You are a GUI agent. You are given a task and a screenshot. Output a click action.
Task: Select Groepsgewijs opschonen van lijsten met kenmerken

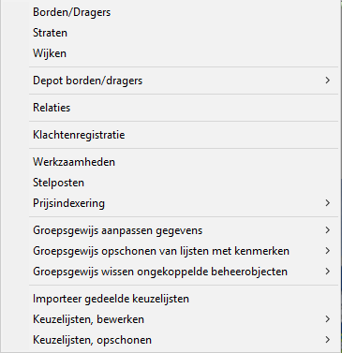coord(171,251)
